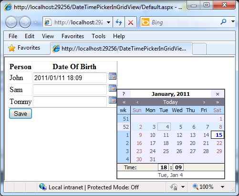Click the Save button
Viewport: 239px width, 196px height.
tap(21, 113)
